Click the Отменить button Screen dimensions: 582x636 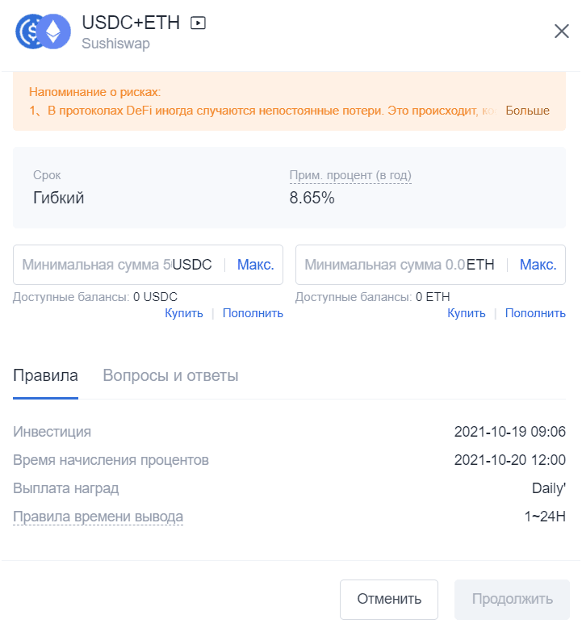pyautogui.click(x=389, y=599)
